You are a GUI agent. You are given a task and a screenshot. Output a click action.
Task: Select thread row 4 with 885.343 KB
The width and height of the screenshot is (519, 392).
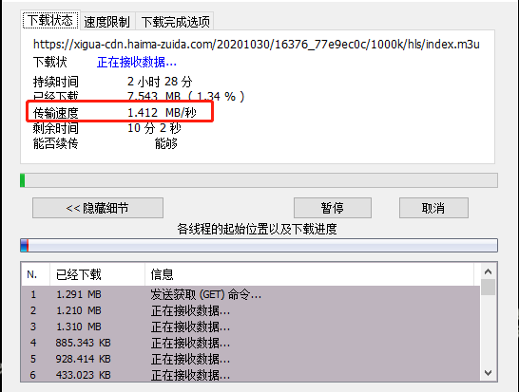(x=251, y=343)
